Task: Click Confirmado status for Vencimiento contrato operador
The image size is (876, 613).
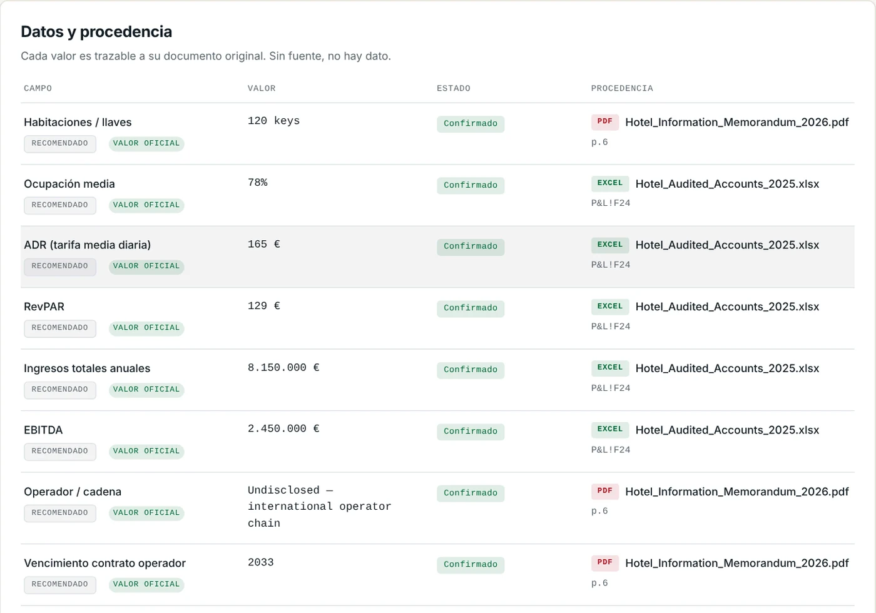Action: pyautogui.click(x=471, y=564)
